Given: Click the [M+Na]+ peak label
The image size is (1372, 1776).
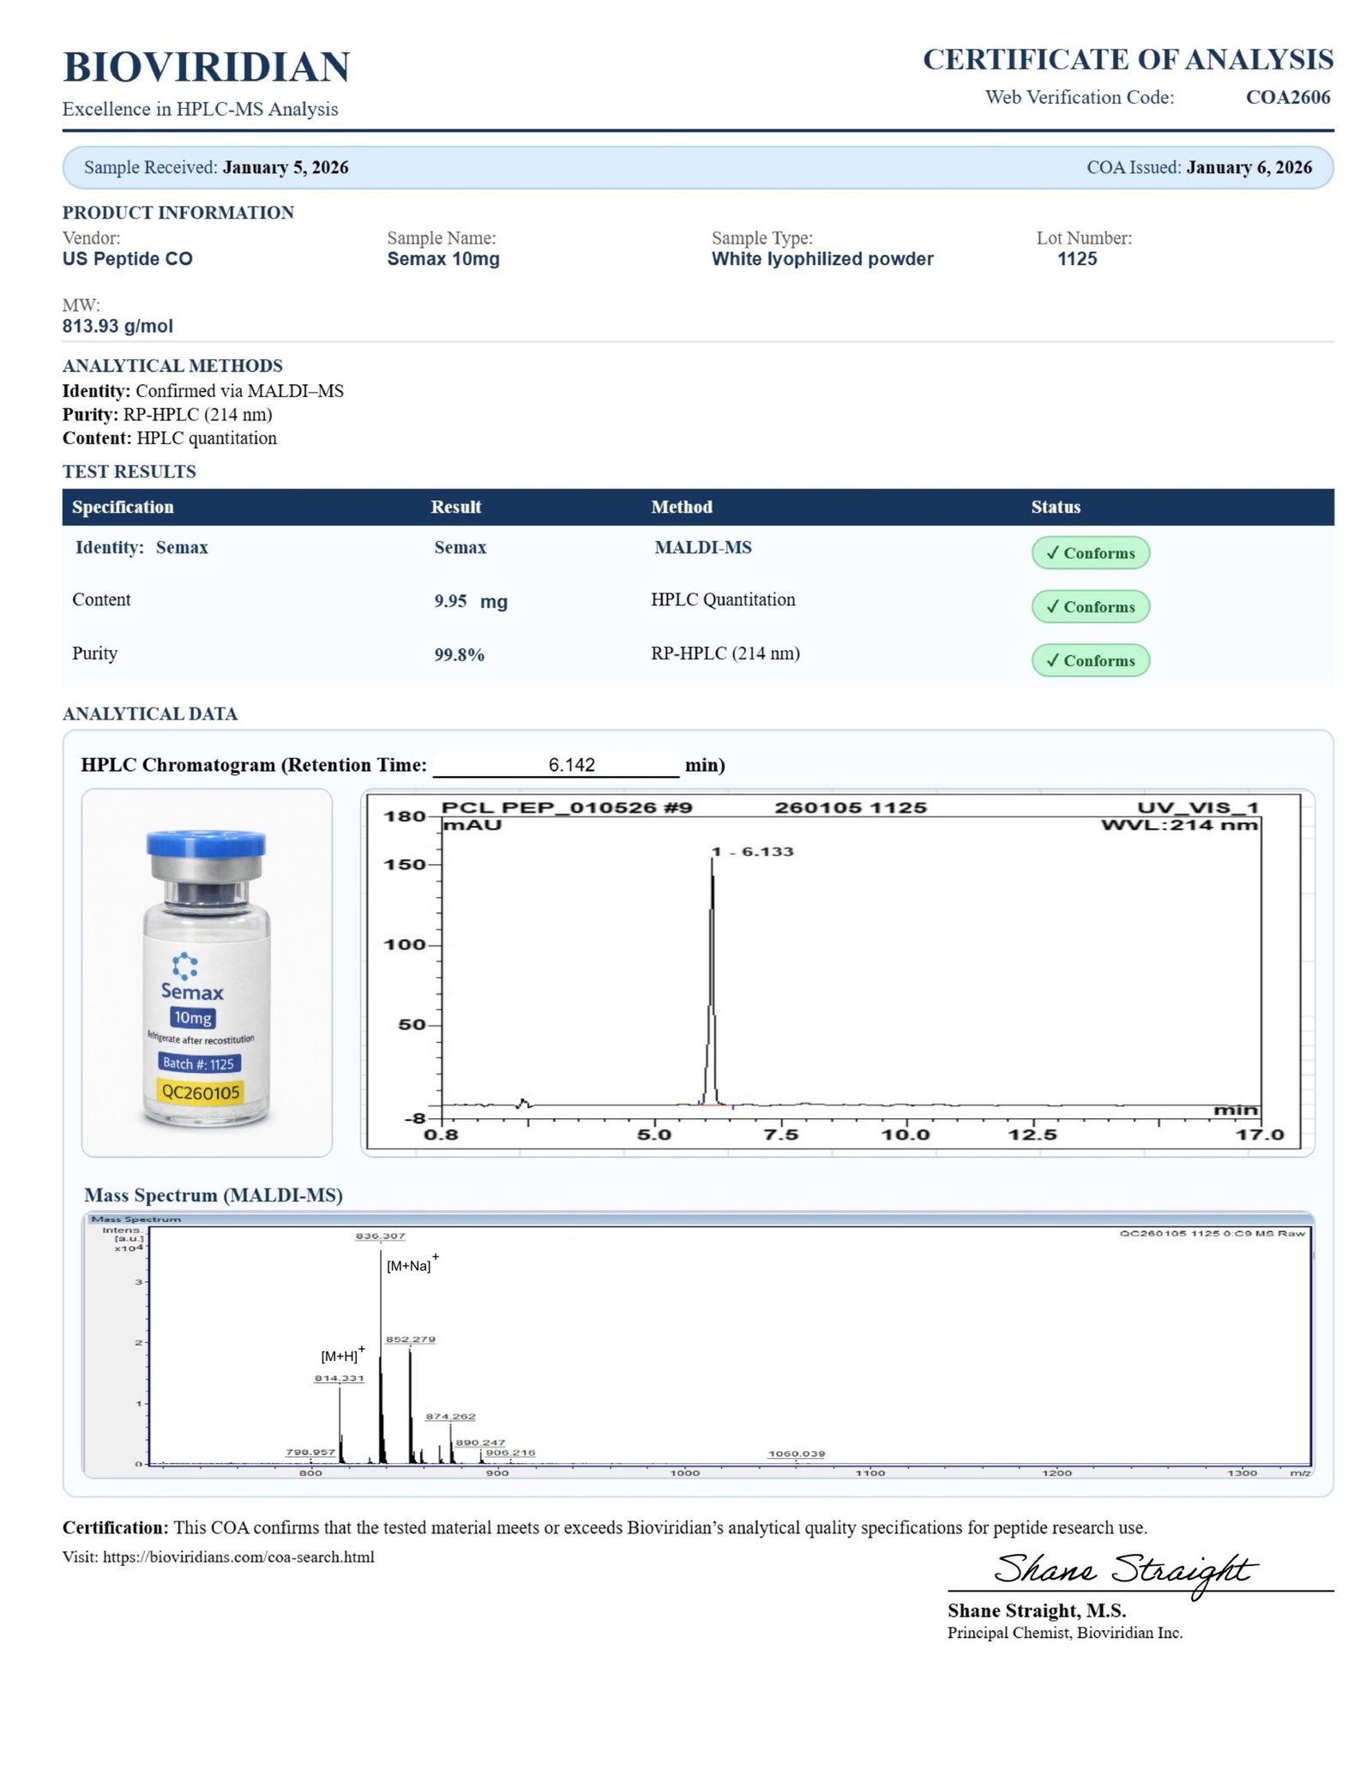Looking at the screenshot, I should coord(411,1265).
